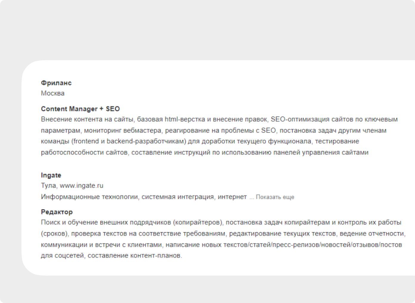Click the 'Ingate' company heading

coord(51,175)
